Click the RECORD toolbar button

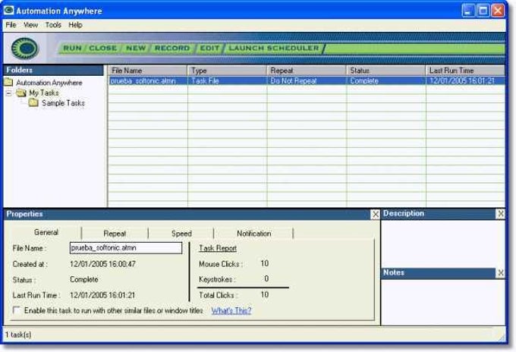[172, 49]
